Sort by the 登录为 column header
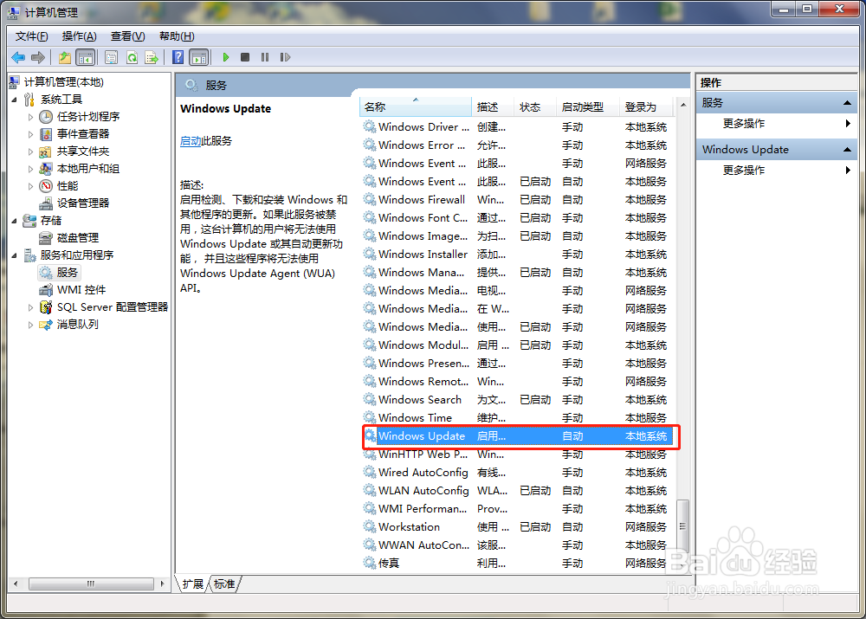The height and width of the screenshot is (619, 866). tap(647, 107)
